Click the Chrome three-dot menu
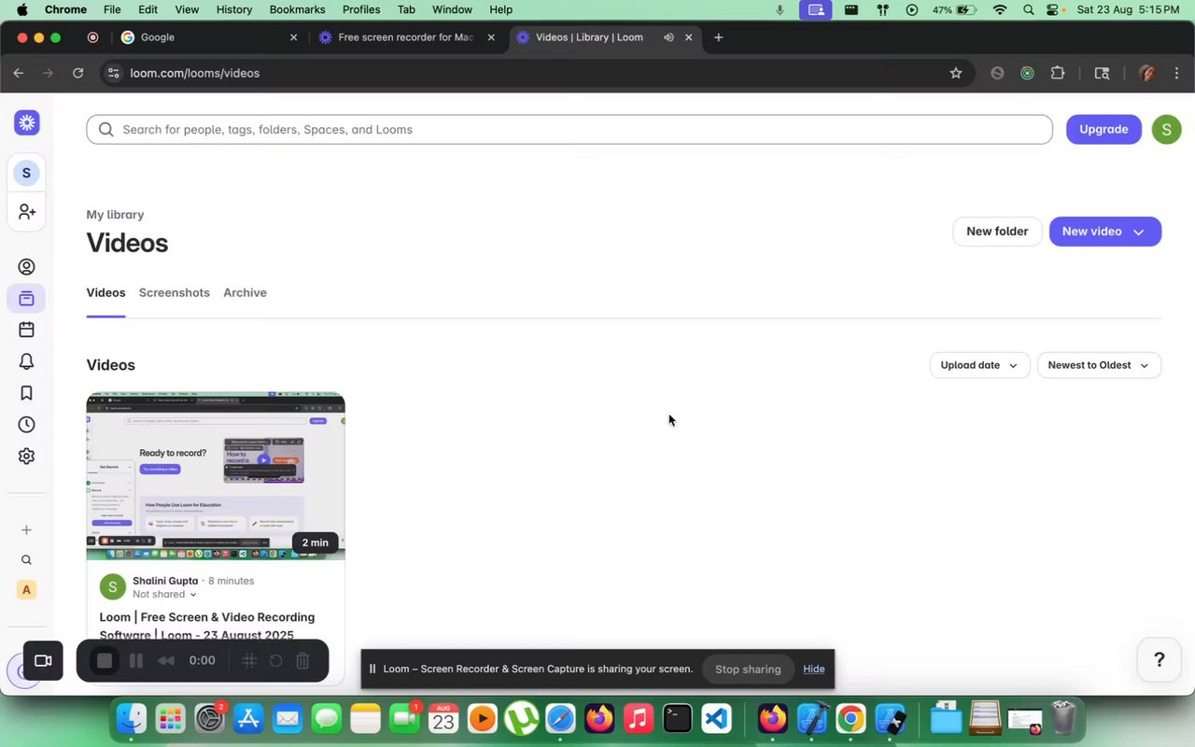 pyautogui.click(x=1177, y=73)
